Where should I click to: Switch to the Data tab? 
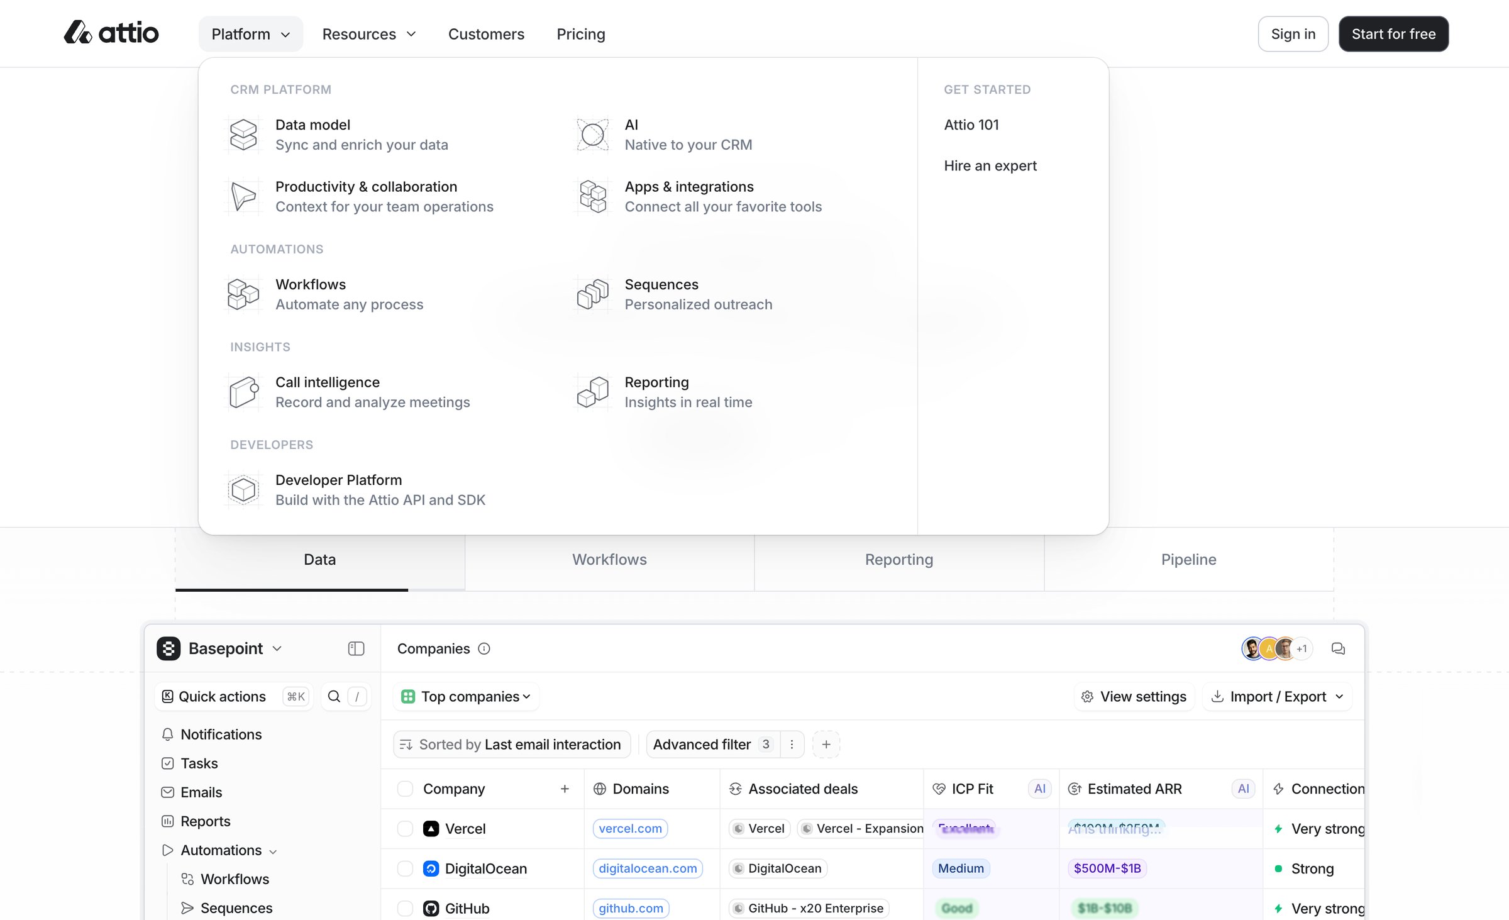tap(320, 559)
